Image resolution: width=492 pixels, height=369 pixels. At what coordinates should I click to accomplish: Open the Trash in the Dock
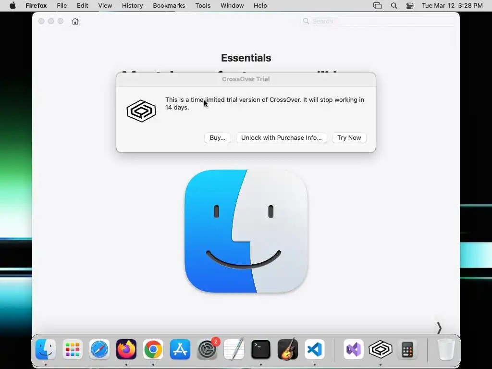pyautogui.click(x=446, y=349)
